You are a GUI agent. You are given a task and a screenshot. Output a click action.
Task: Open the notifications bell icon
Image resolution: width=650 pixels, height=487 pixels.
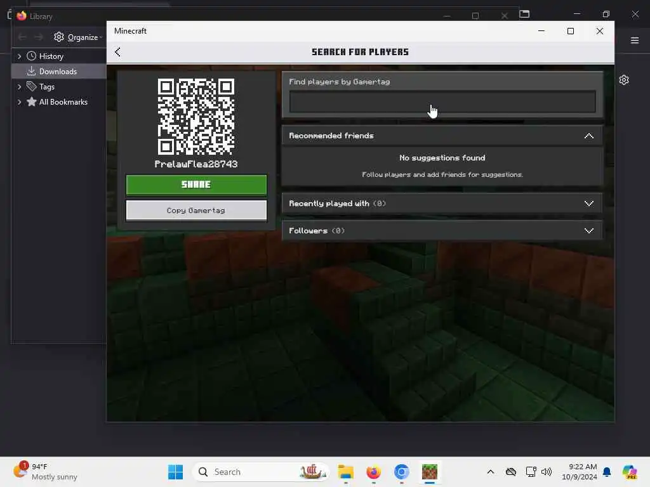point(607,472)
